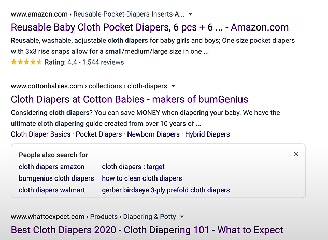
Task: Open Cloth Diapers at Cotton Babies result
Action: tap(130, 99)
